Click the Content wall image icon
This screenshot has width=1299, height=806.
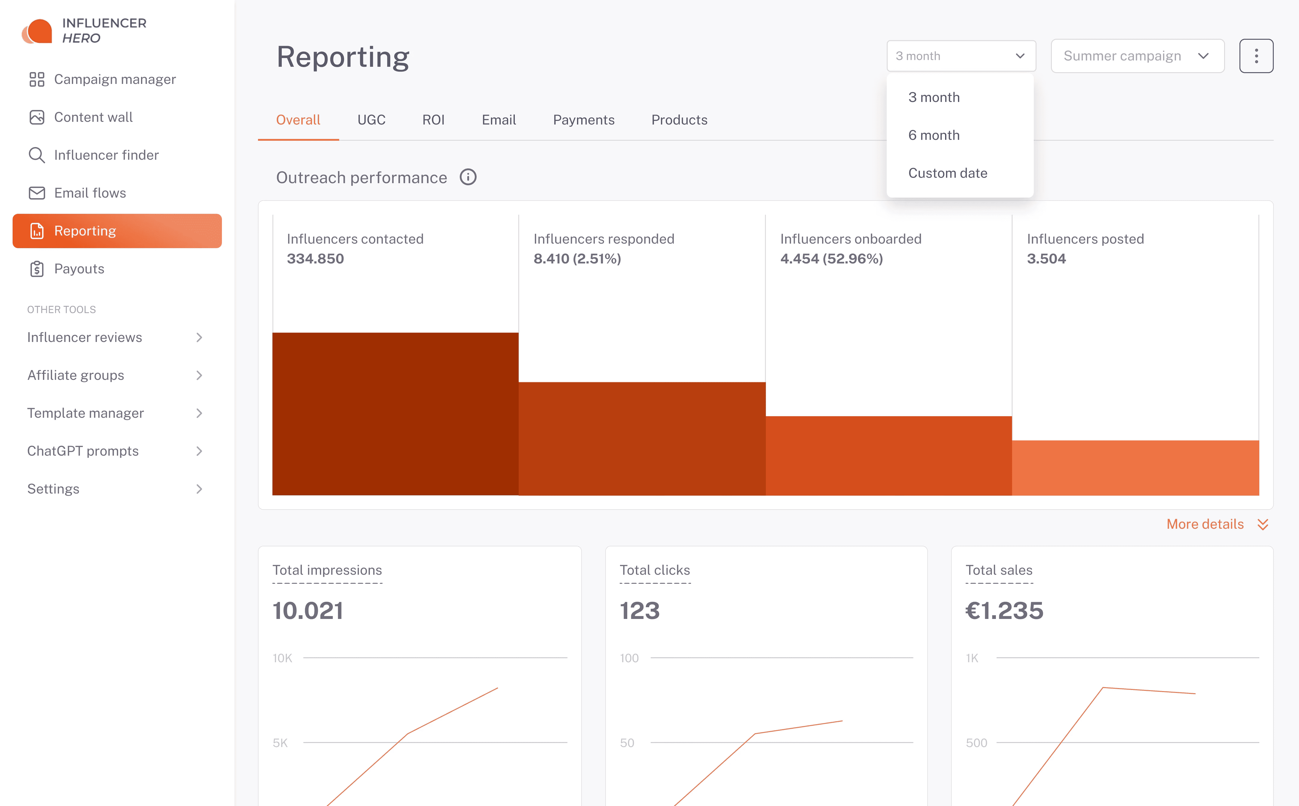pyautogui.click(x=37, y=117)
